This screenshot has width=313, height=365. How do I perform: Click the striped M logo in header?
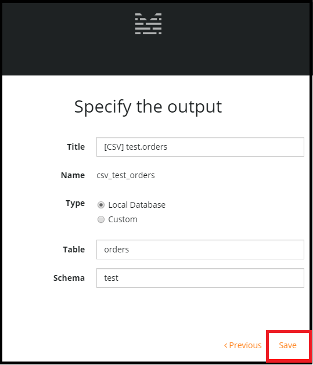(148, 24)
